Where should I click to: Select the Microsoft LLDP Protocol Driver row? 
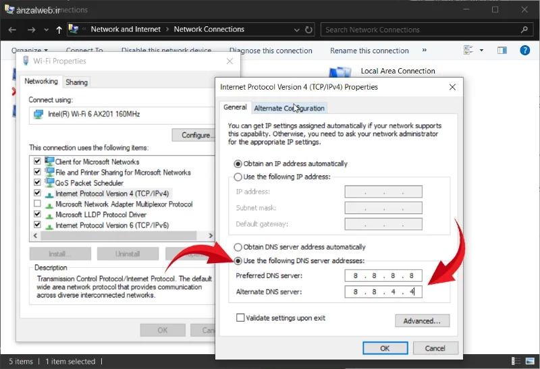tap(101, 215)
